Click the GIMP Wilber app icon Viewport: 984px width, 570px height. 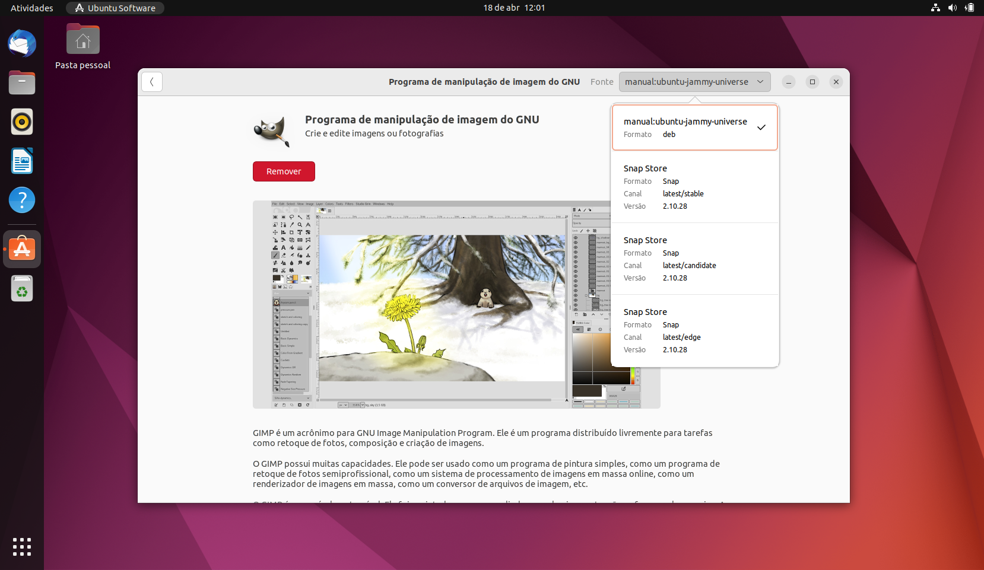(272, 130)
